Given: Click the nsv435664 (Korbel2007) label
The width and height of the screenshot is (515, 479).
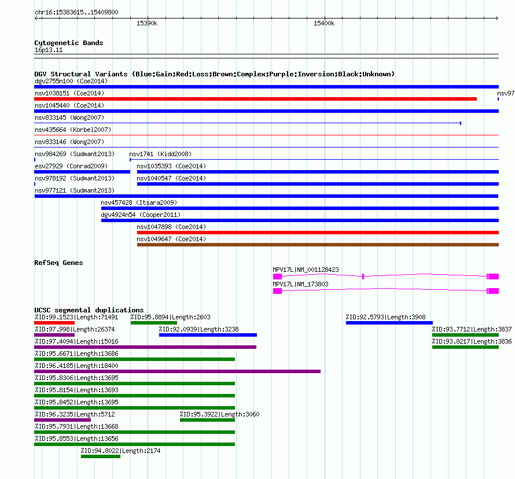Looking at the screenshot, I should tap(73, 130).
